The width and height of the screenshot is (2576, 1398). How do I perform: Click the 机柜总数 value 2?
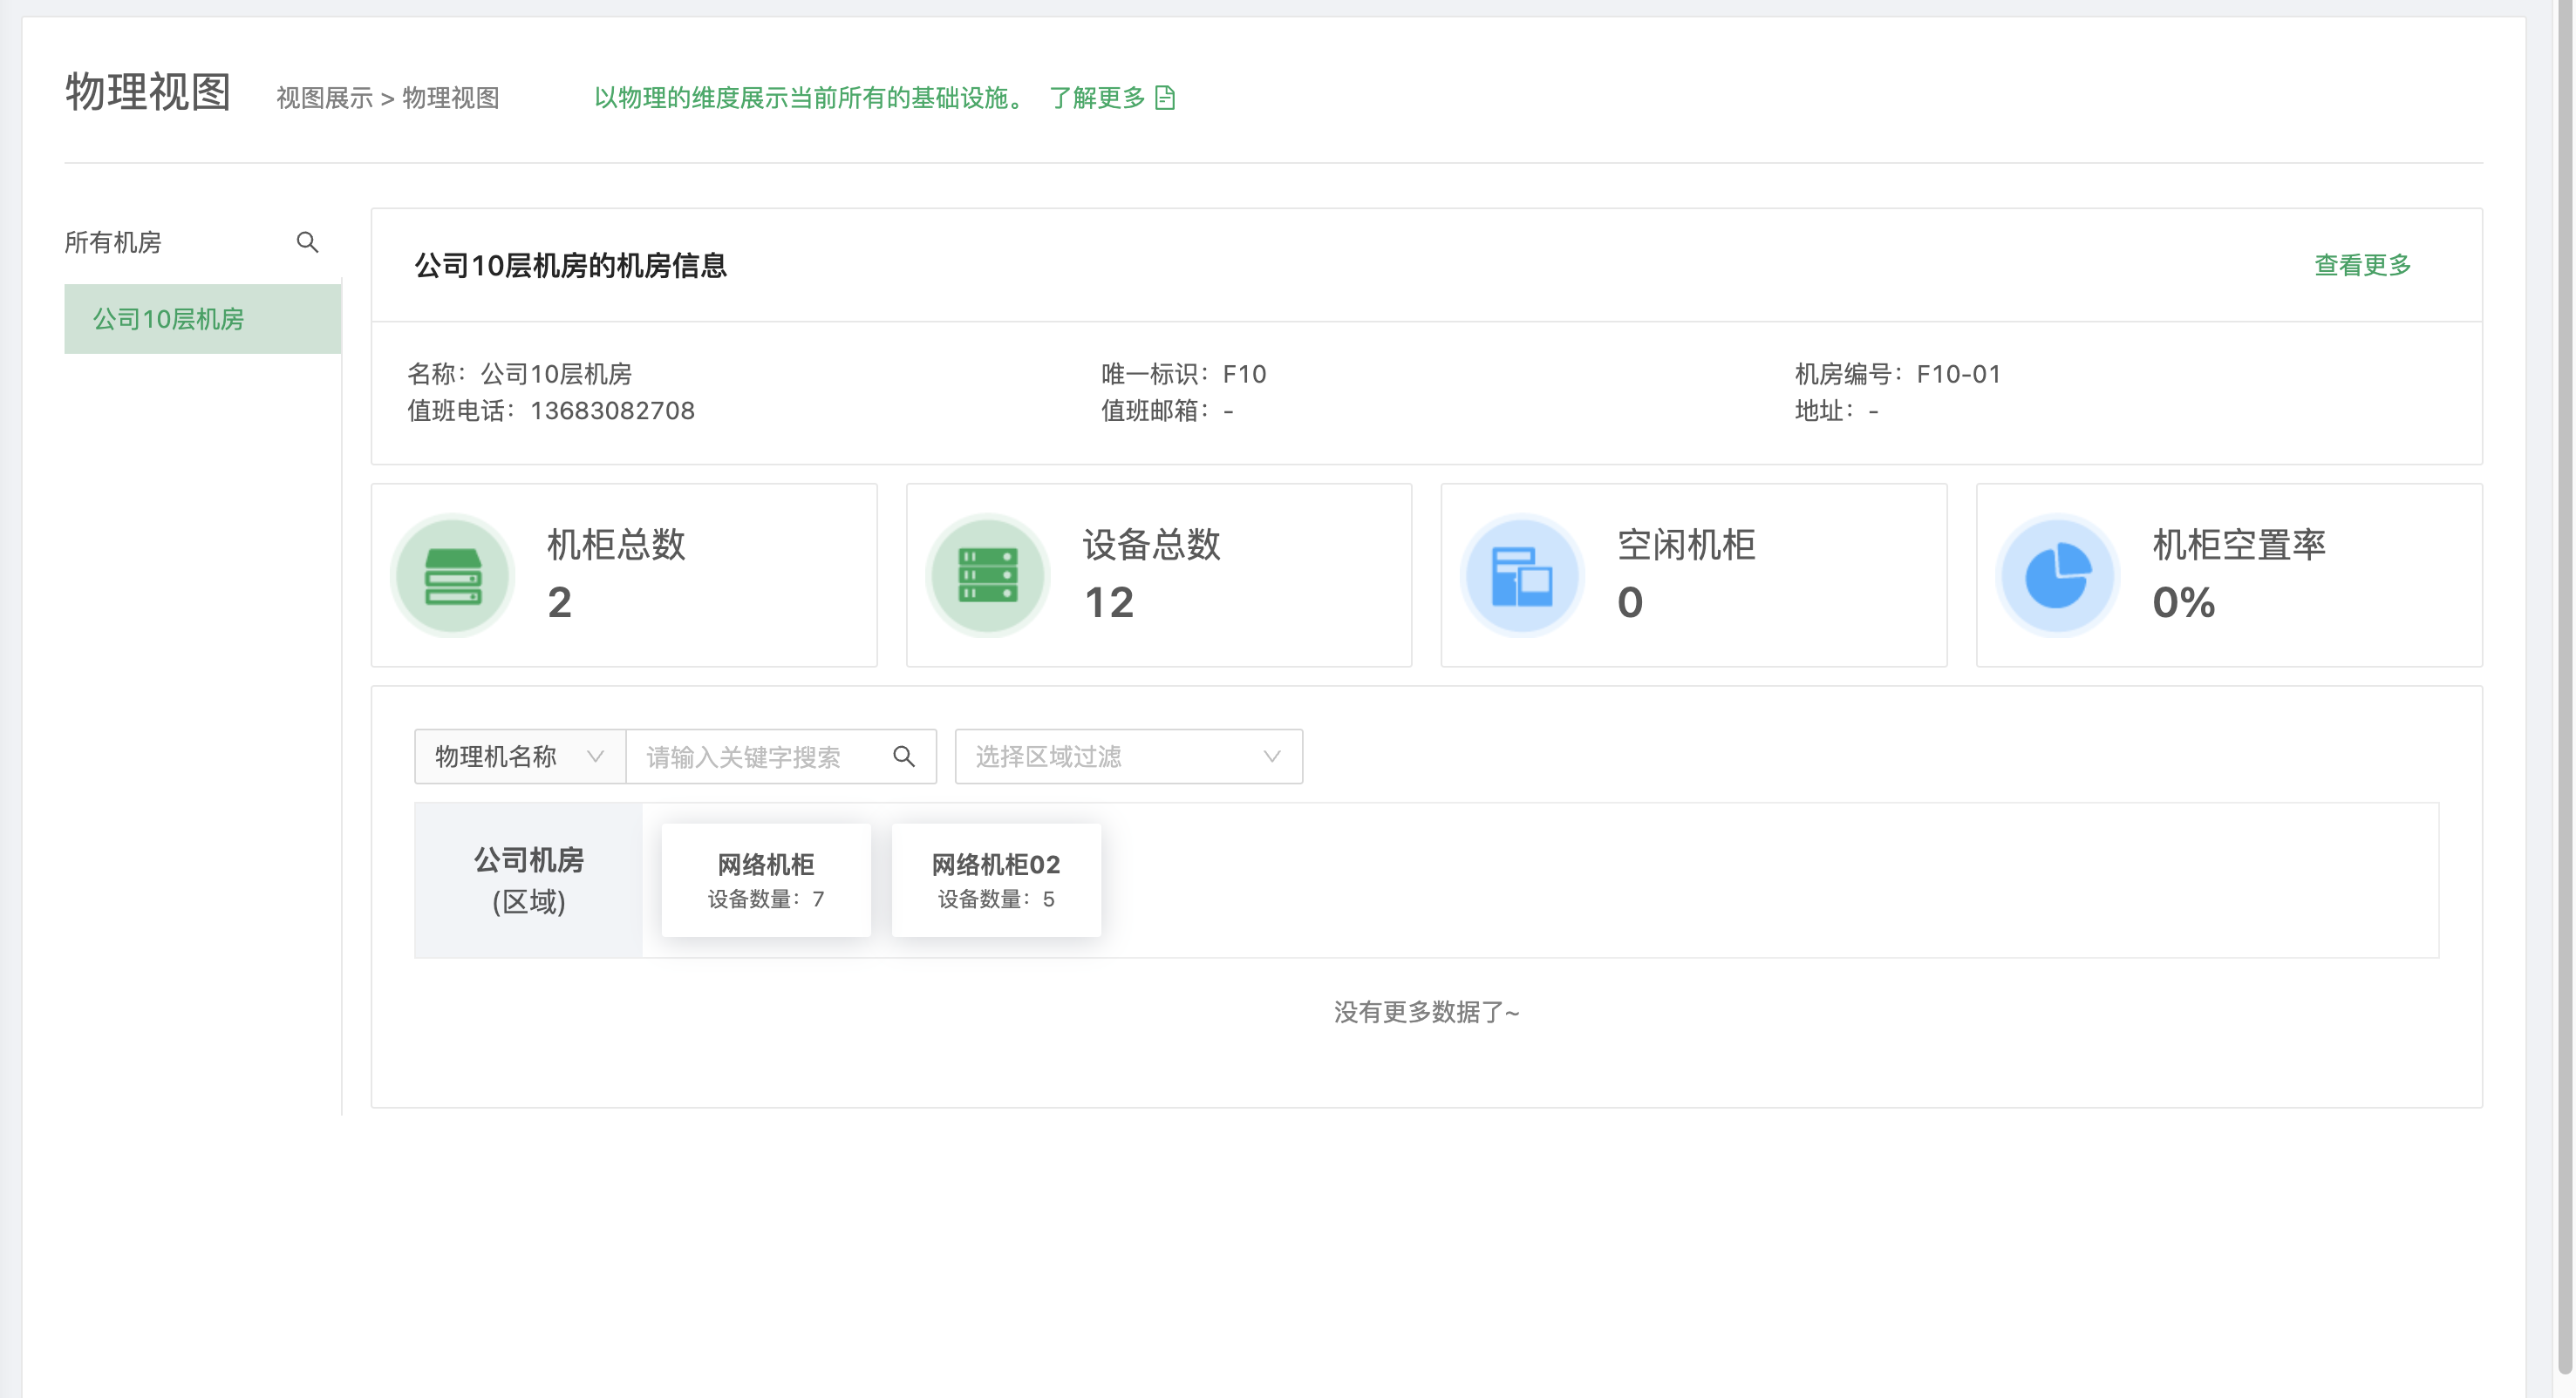(560, 602)
